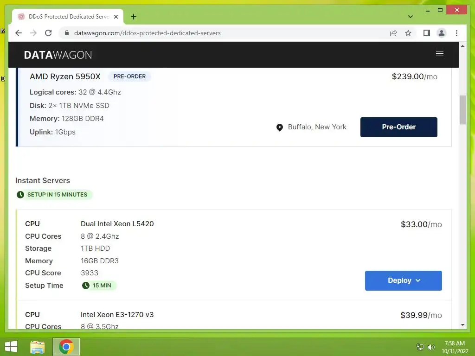Open the volume tray icon
Screen dimensions: 475x356
431,347
